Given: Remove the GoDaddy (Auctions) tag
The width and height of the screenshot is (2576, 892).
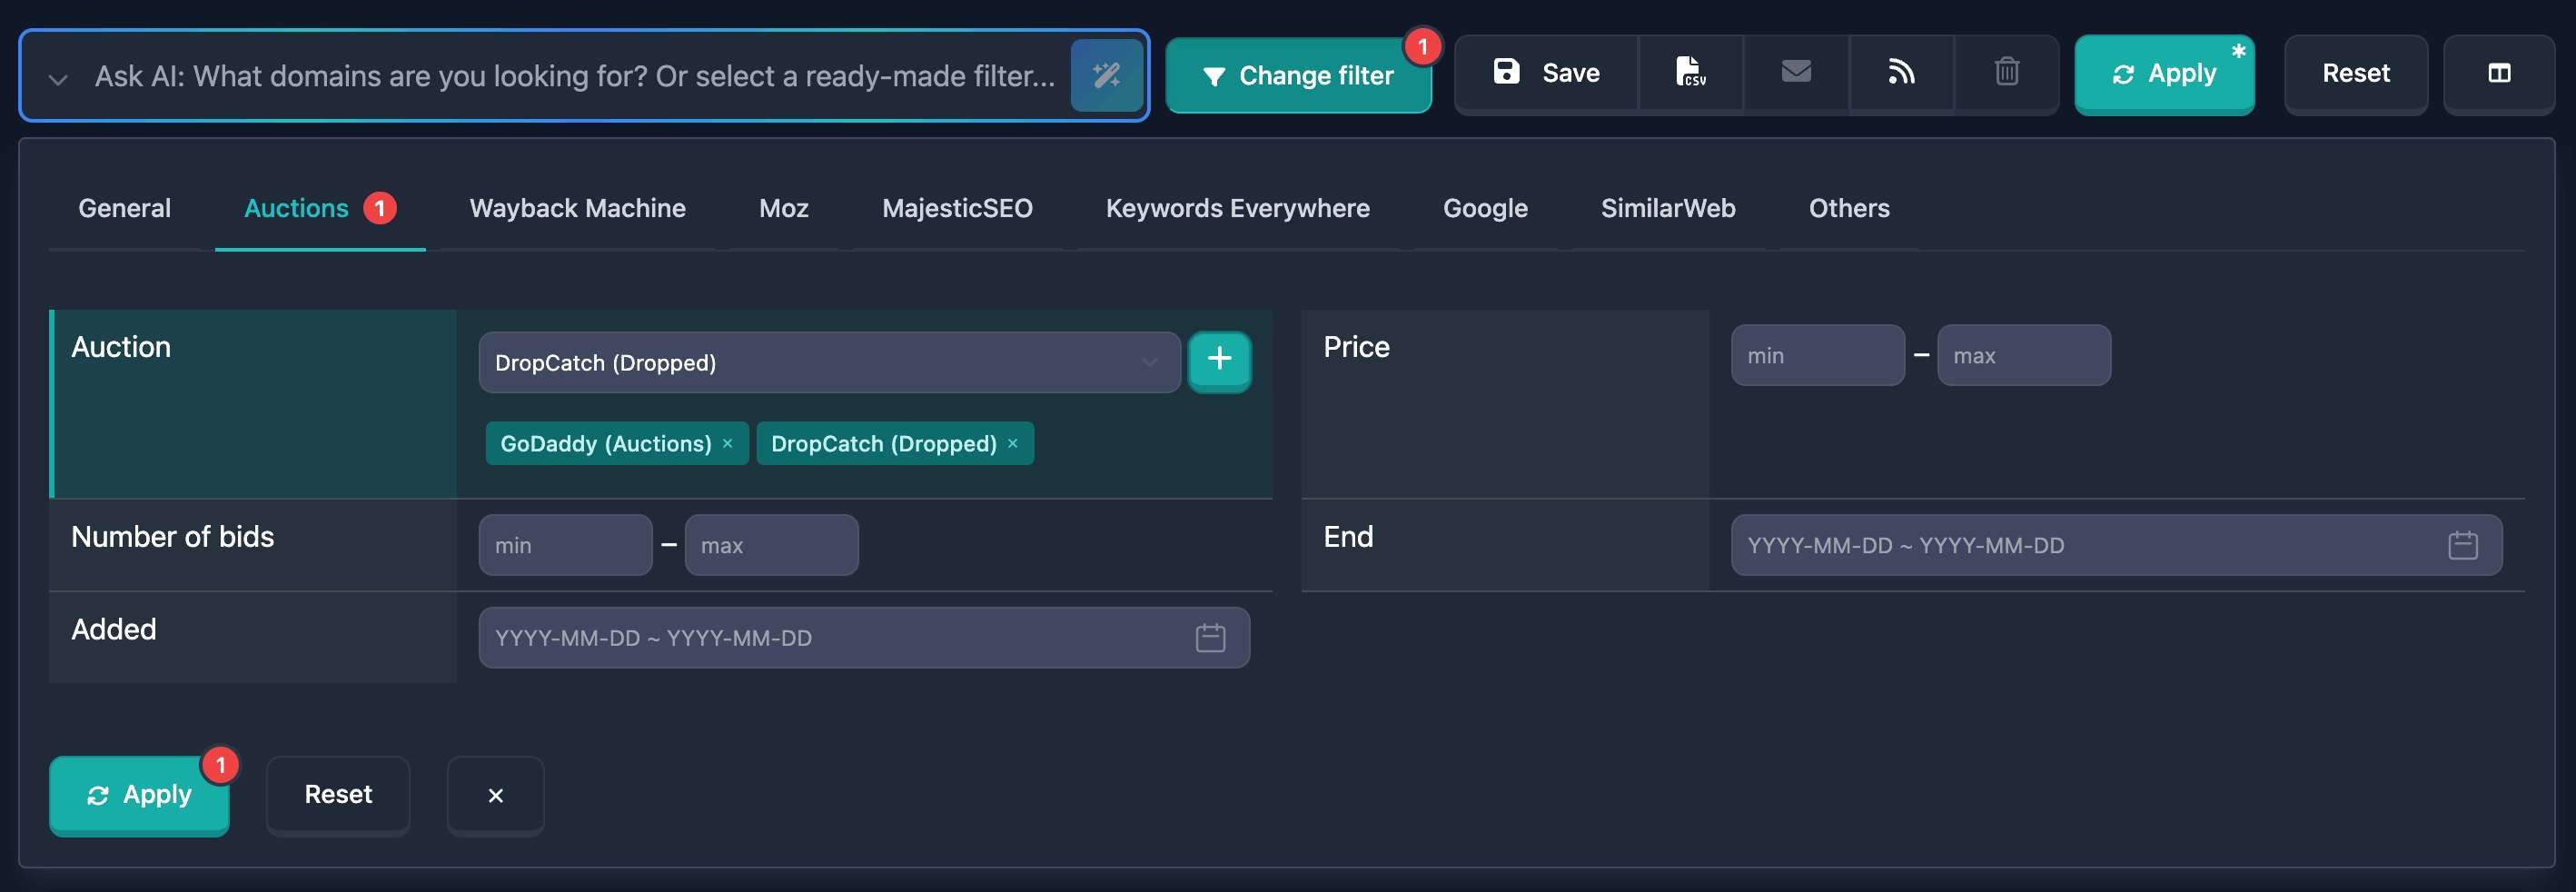Looking at the screenshot, I should click(x=729, y=443).
